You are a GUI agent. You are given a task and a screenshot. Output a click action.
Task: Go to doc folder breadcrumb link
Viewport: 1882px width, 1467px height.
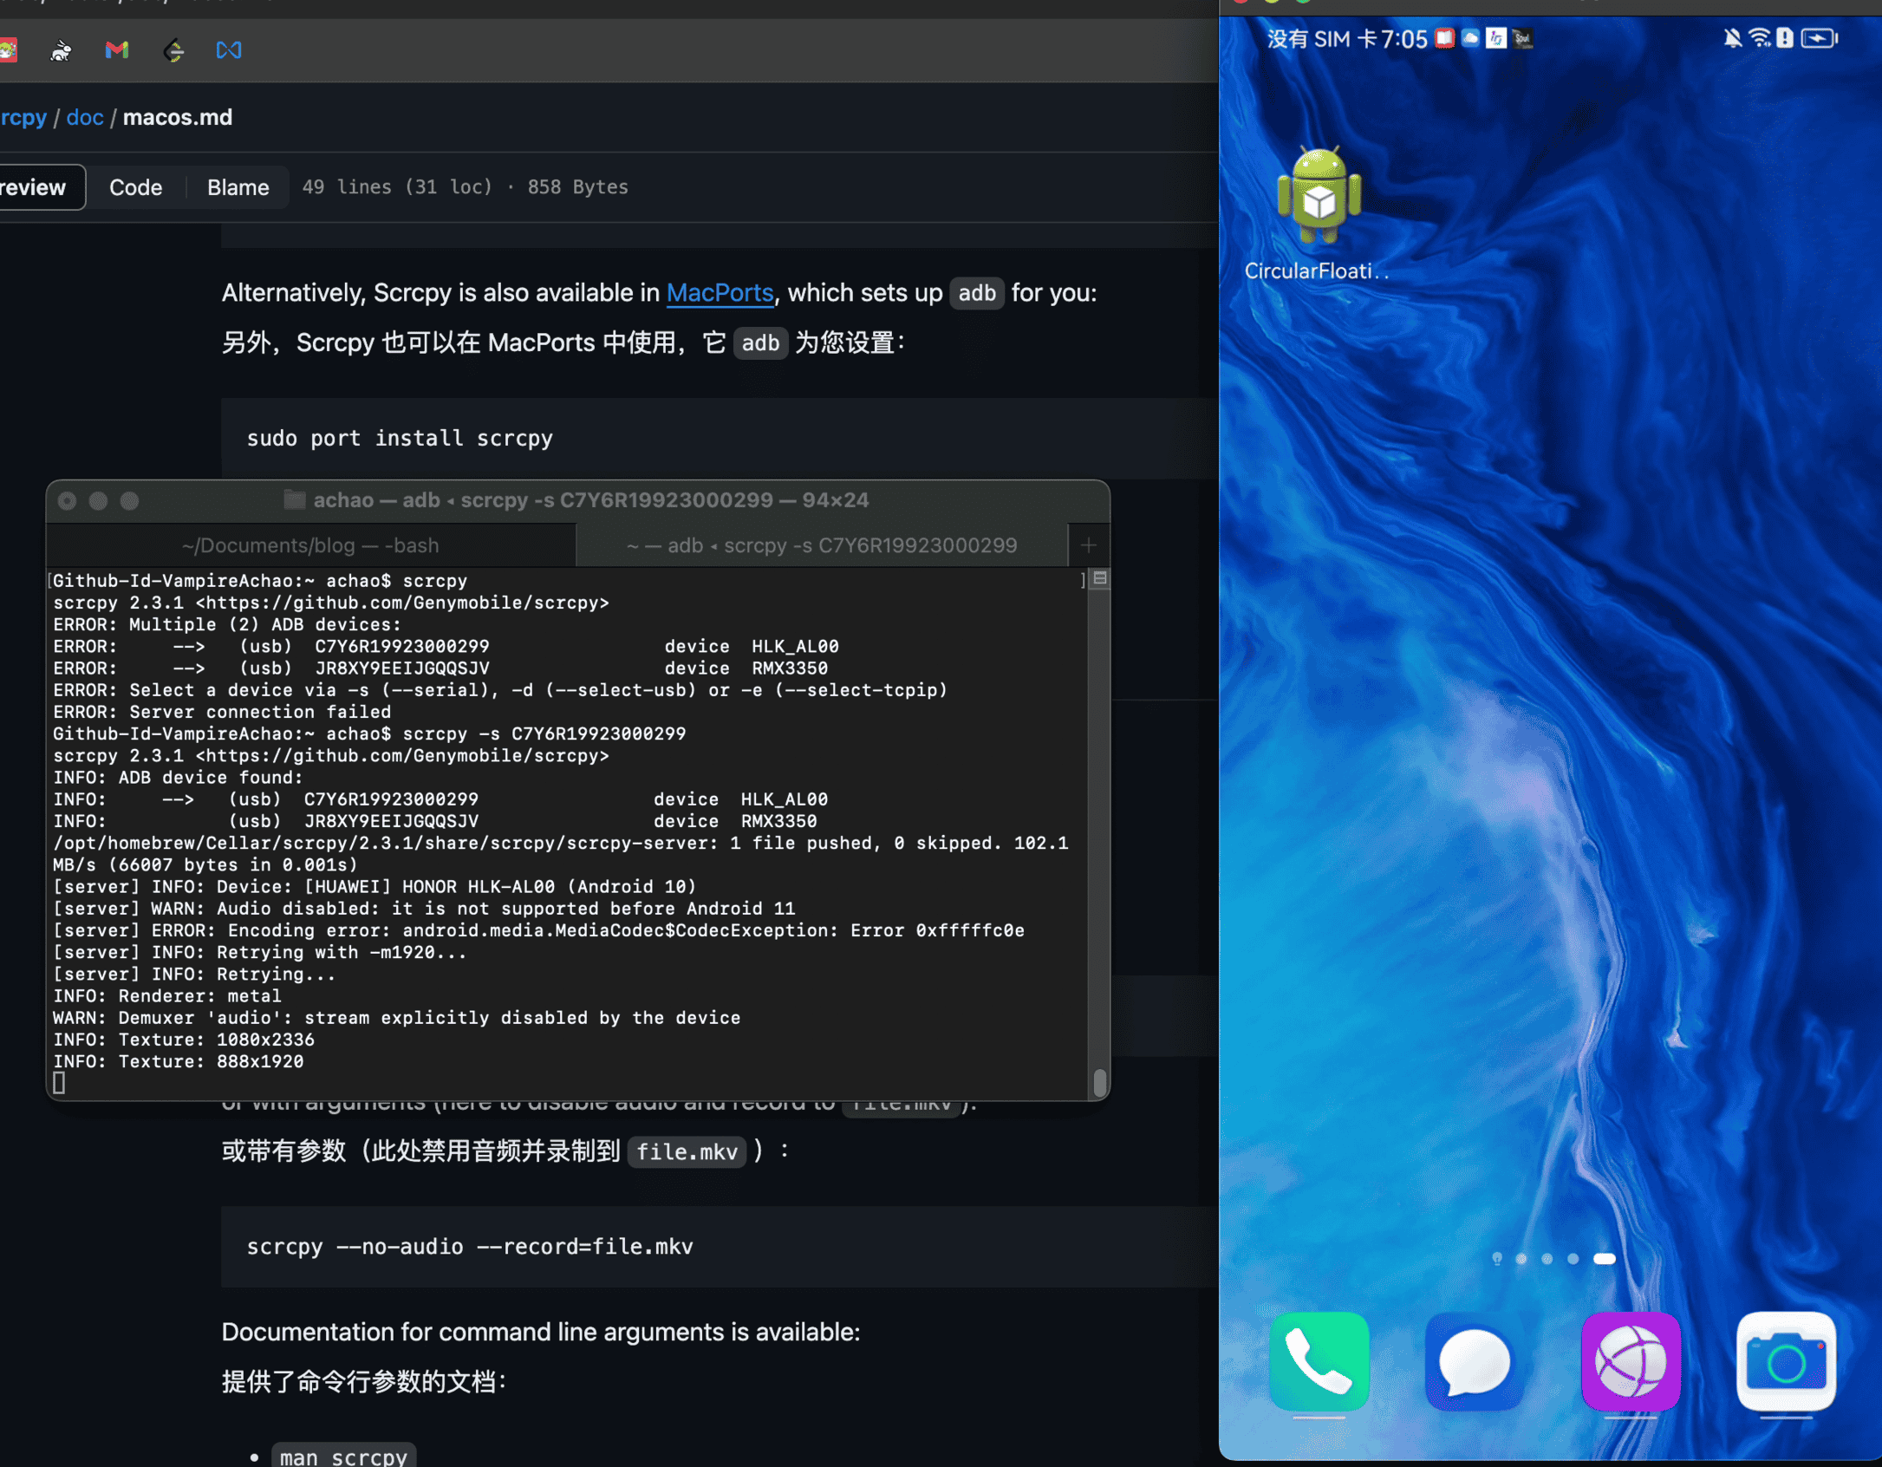[x=85, y=117]
